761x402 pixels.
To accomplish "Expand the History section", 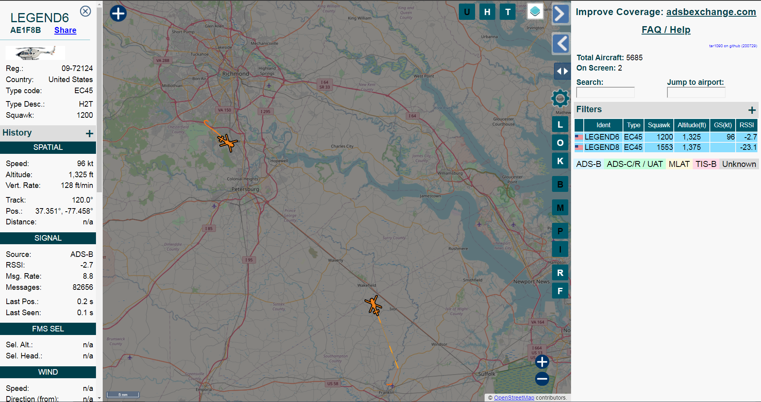I will tap(90, 134).
